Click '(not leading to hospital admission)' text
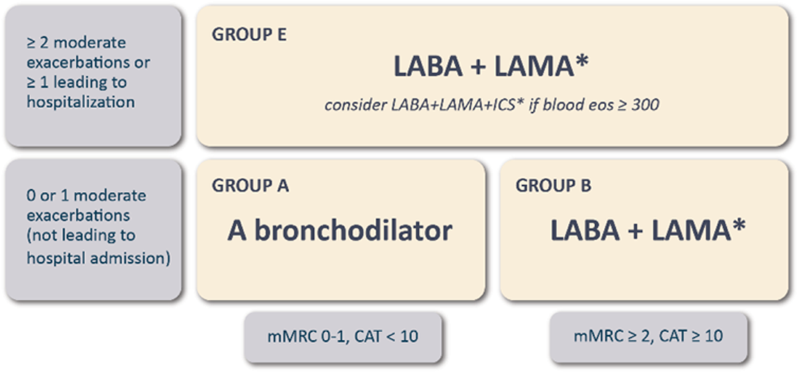Image resolution: width=798 pixels, height=373 pixels. (98, 246)
